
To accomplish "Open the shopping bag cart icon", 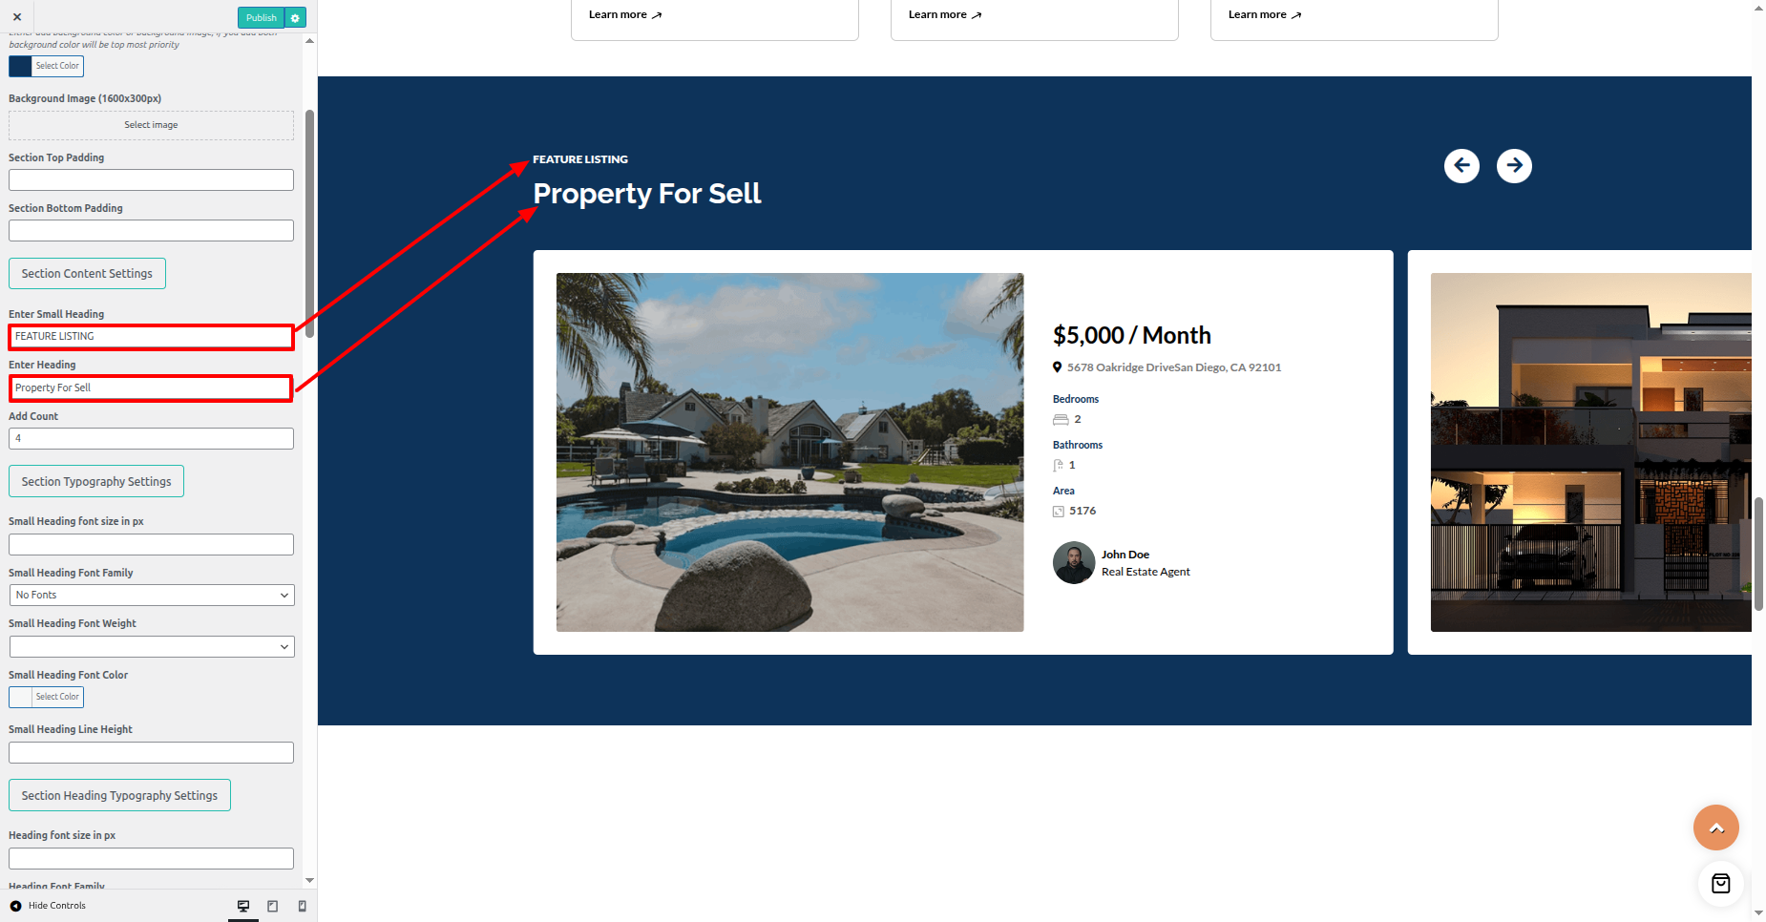I will click(x=1720, y=884).
